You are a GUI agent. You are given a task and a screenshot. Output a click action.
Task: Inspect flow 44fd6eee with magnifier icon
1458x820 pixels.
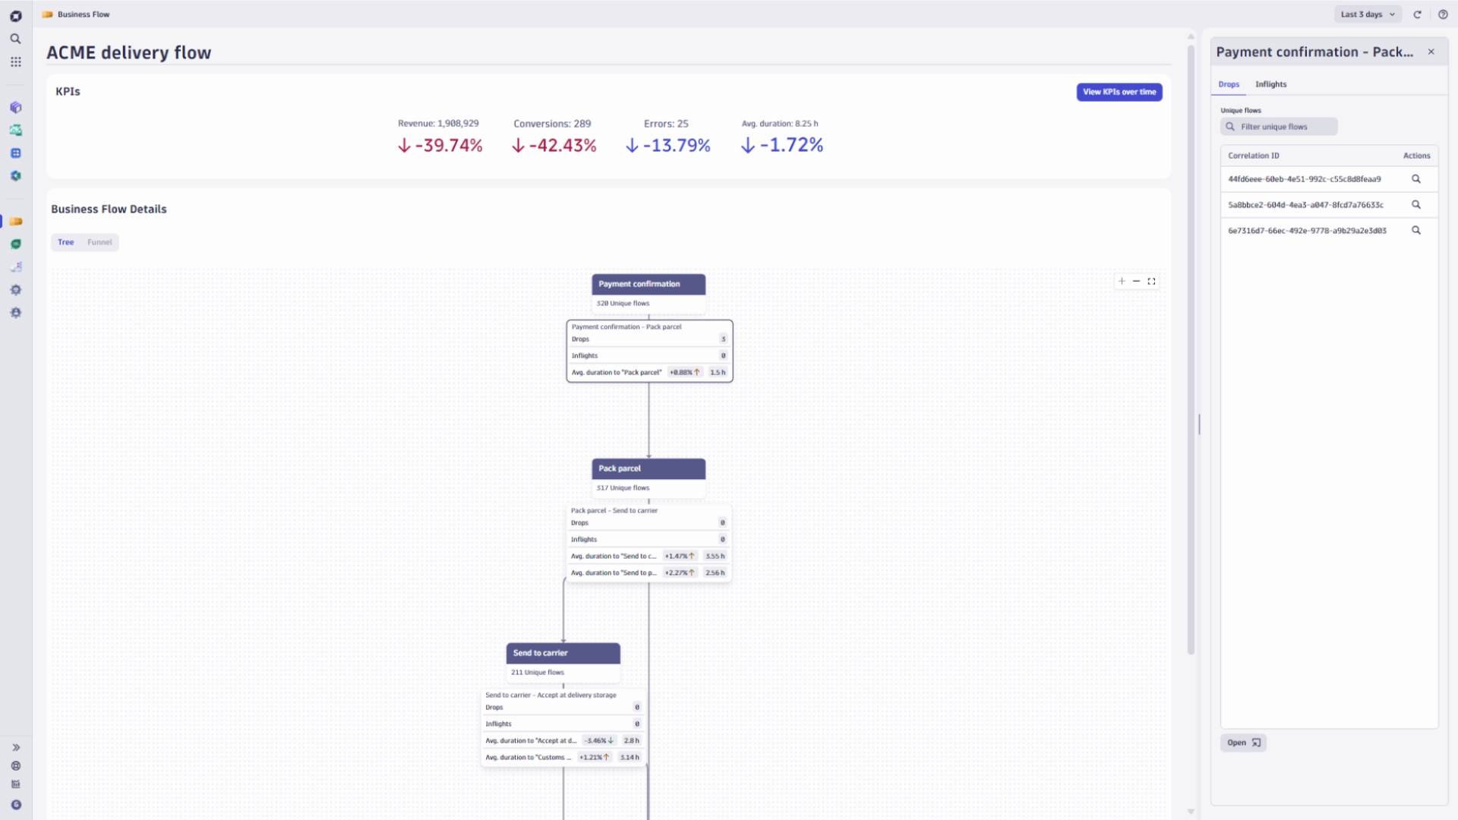tap(1415, 179)
